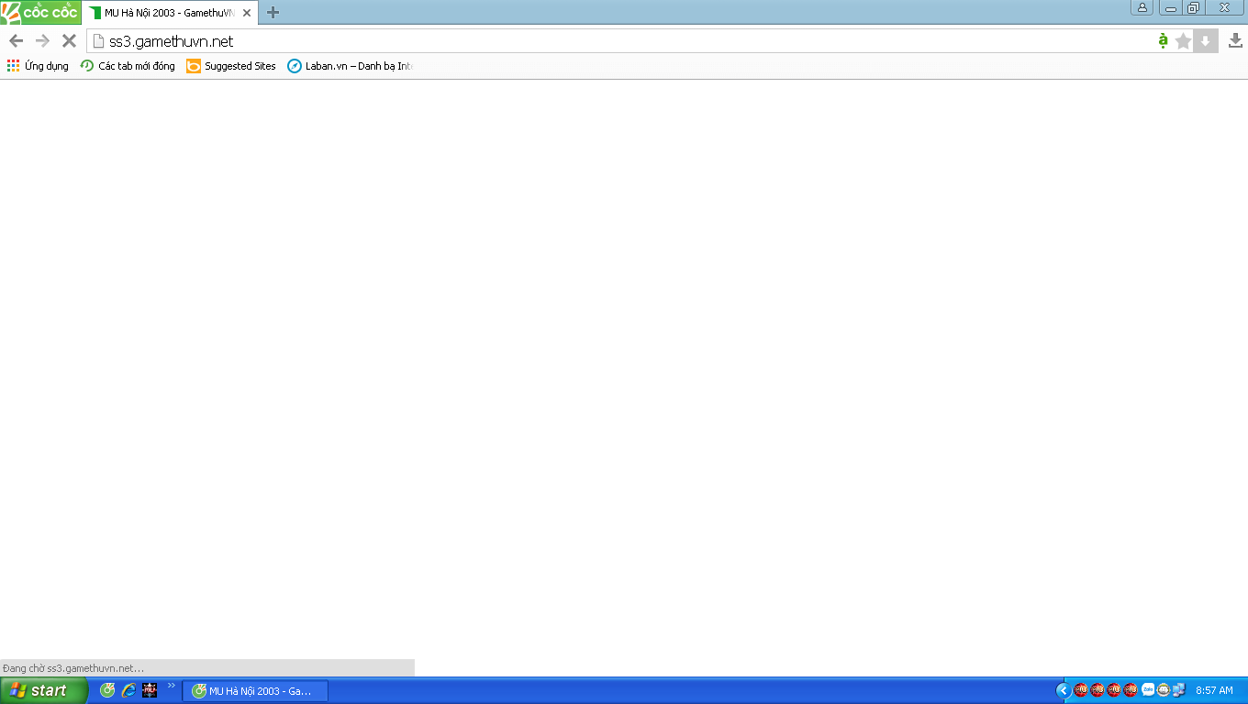Select MU Hà Nội 2003 taskbar button
Screen dimensions: 1248x704
(x=255, y=690)
